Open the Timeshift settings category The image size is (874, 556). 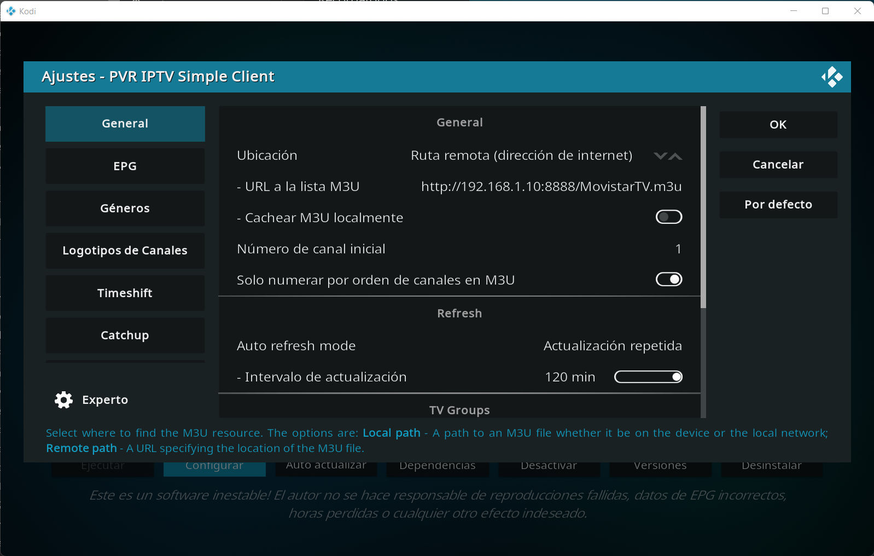(x=125, y=293)
